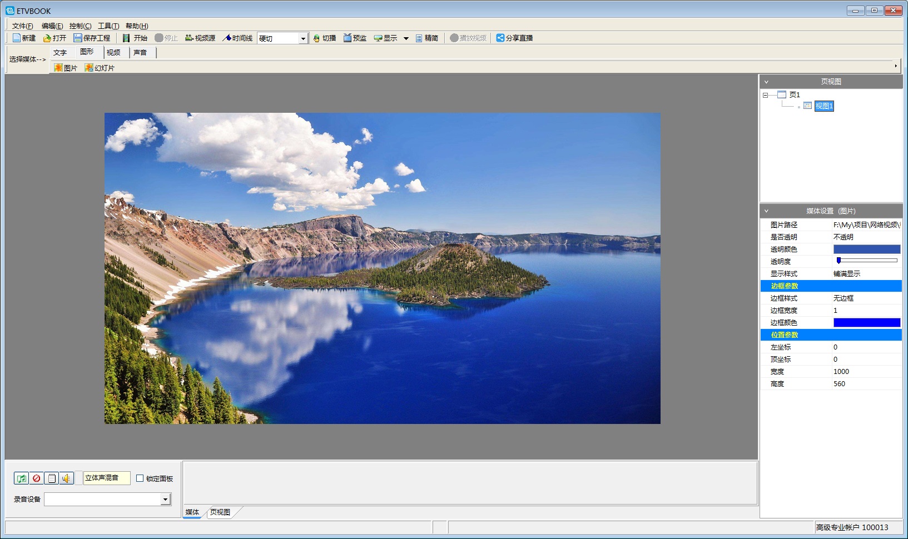
Task: Open the 视频源 video source tool
Action: point(200,38)
